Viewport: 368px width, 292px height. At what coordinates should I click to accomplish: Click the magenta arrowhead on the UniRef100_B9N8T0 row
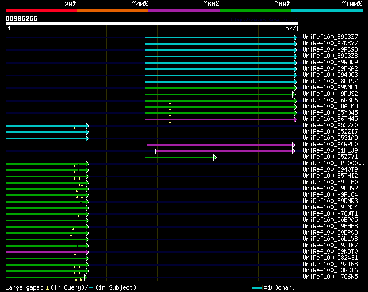tap(87, 252)
